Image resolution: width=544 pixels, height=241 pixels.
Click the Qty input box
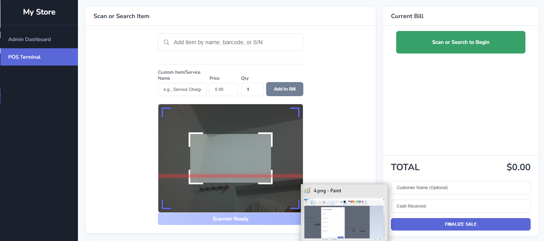point(252,90)
